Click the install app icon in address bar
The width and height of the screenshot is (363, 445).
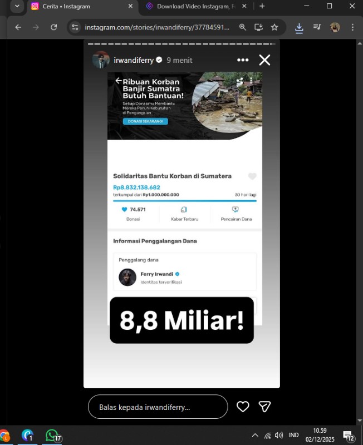coord(258,27)
